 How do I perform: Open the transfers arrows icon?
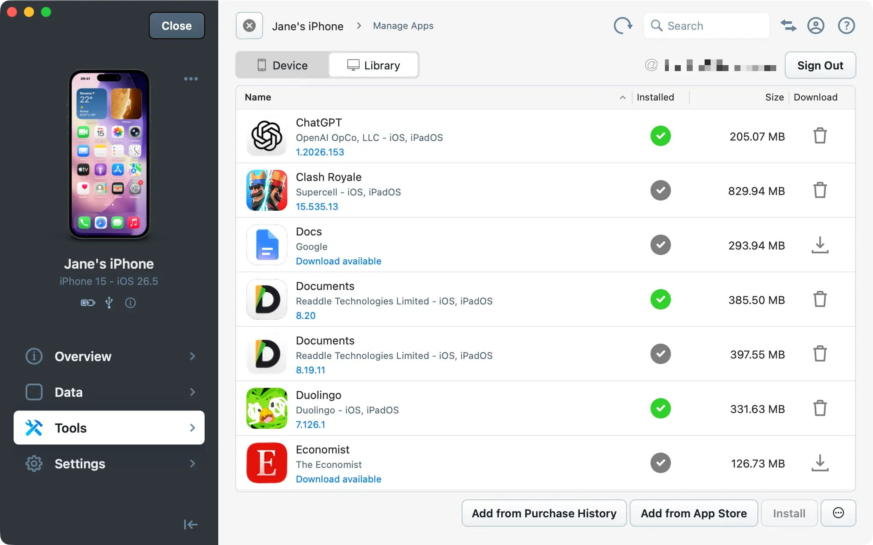(x=788, y=26)
